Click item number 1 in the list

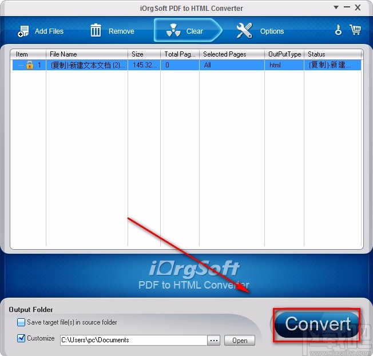click(x=39, y=65)
